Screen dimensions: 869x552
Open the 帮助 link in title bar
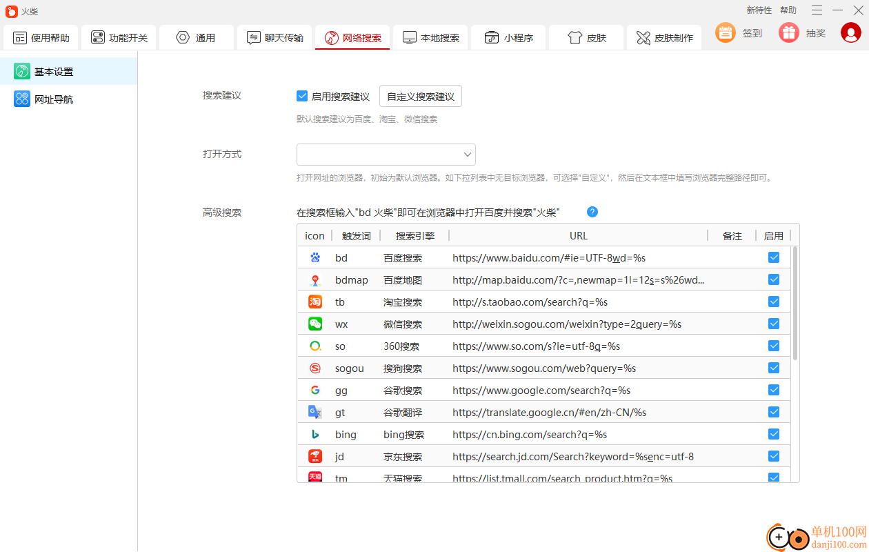tap(788, 10)
